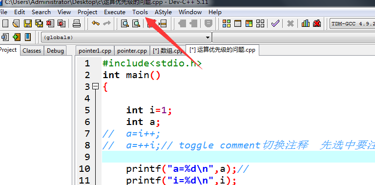375x185 pixels.
Task: Switch to the Debug side panel tab
Action: coord(55,51)
